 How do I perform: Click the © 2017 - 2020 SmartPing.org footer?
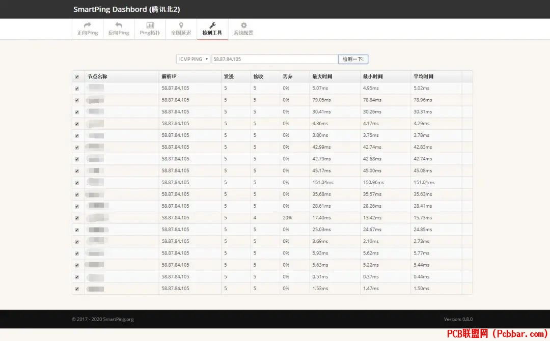click(103, 319)
